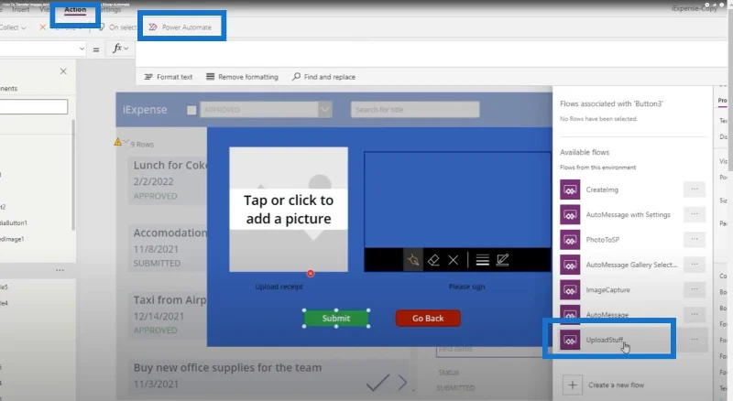Open the Insert tab
The height and width of the screenshot is (401, 733).
[20, 9]
